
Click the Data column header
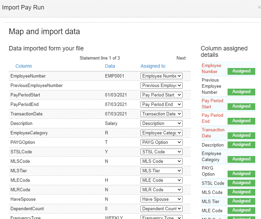(110, 66)
